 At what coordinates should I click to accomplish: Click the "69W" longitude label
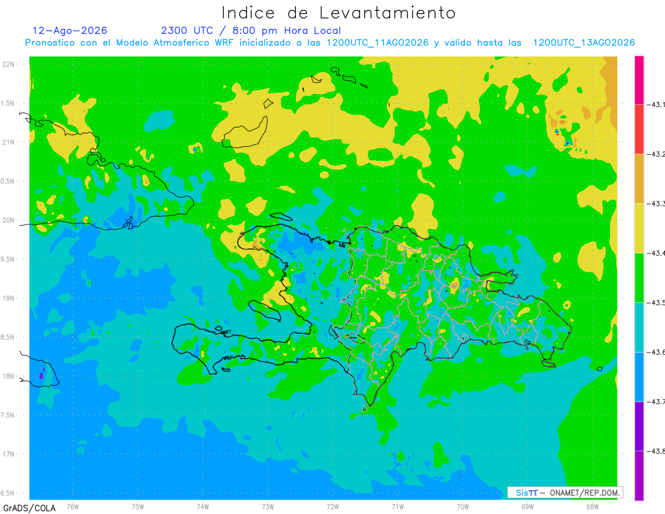pyautogui.click(x=528, y=507)
